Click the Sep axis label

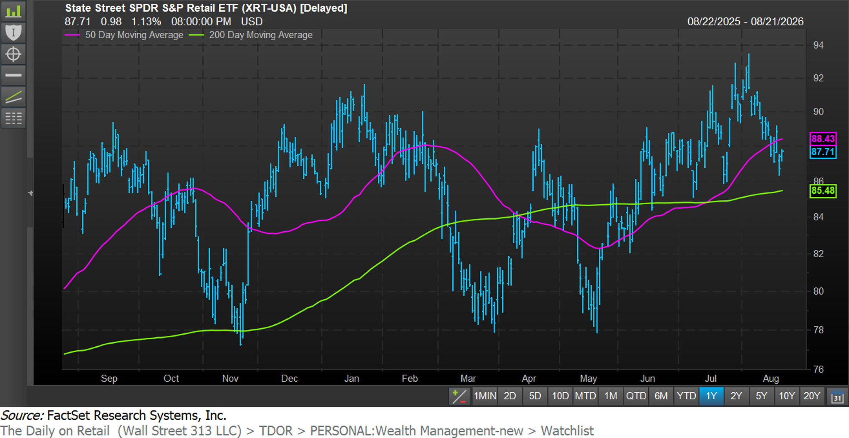pyautogui.click(x=109, y=378)
